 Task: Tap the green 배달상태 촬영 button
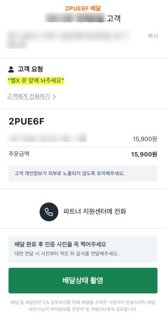pos(83,281)
